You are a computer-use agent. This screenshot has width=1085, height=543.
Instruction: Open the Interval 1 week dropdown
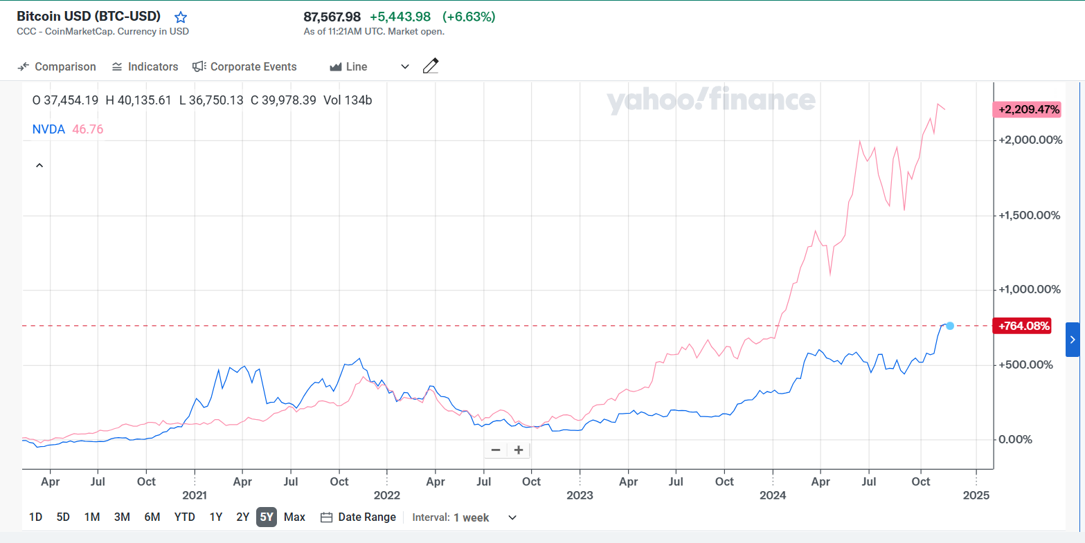[x=465, y=517]
